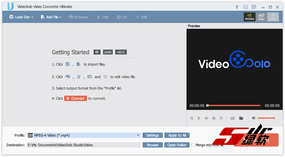Click the HEVC badge
Viewport: 285px width, 157px height.
coord(121,52)
